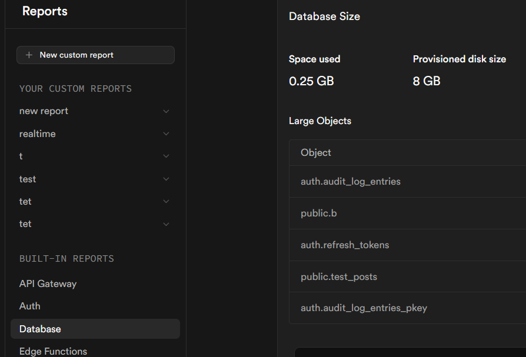This screenshot has height=357, width=526.
Task: Select the realtime custom report
Action: coord(37,134)
